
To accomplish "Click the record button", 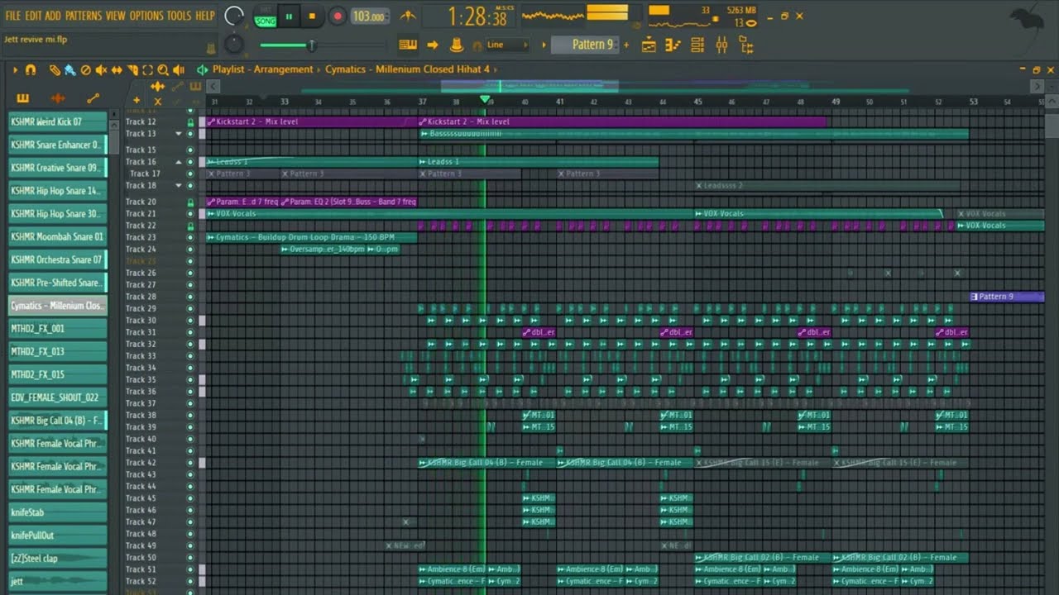I will 337,16.
